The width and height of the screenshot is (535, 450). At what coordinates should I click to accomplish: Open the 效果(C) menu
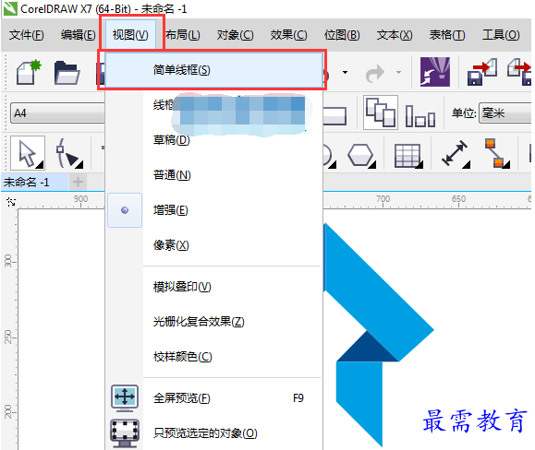point(288,35)
